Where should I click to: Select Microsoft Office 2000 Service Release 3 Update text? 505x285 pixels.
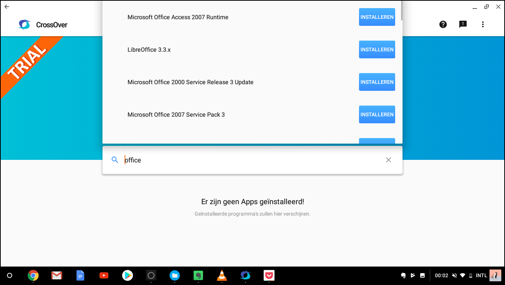click(190, 82)
